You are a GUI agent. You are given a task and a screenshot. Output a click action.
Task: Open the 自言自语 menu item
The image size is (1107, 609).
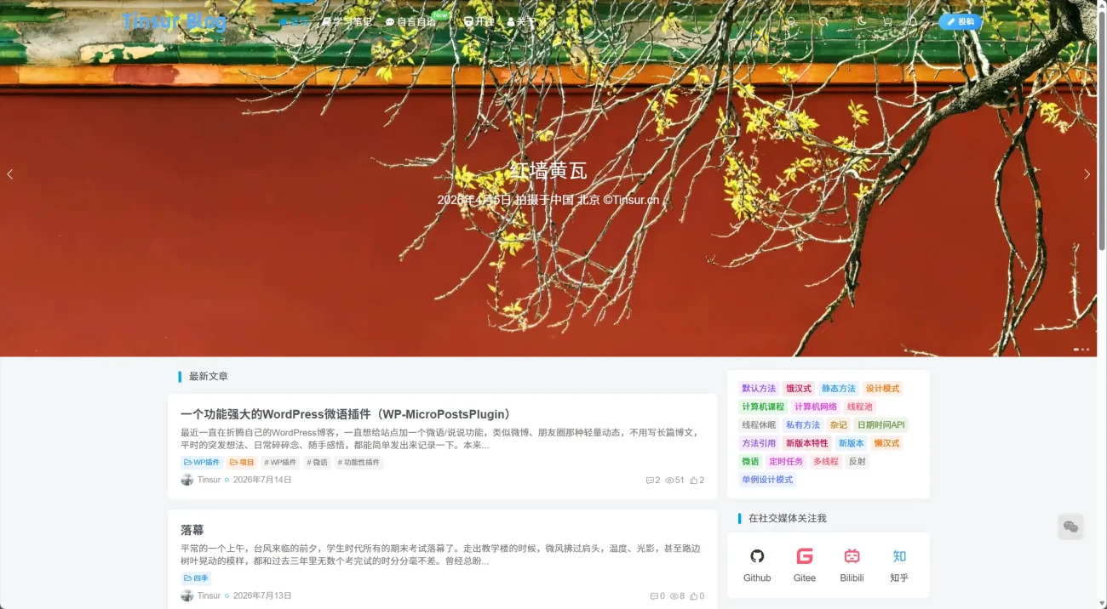pos(411,22)
